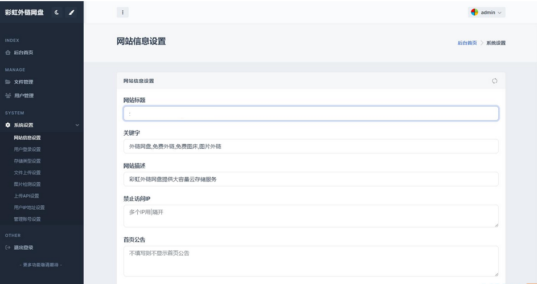Click the 网站标题 field label
Screen dimensions: 537x284
click(x=134, y=100)
